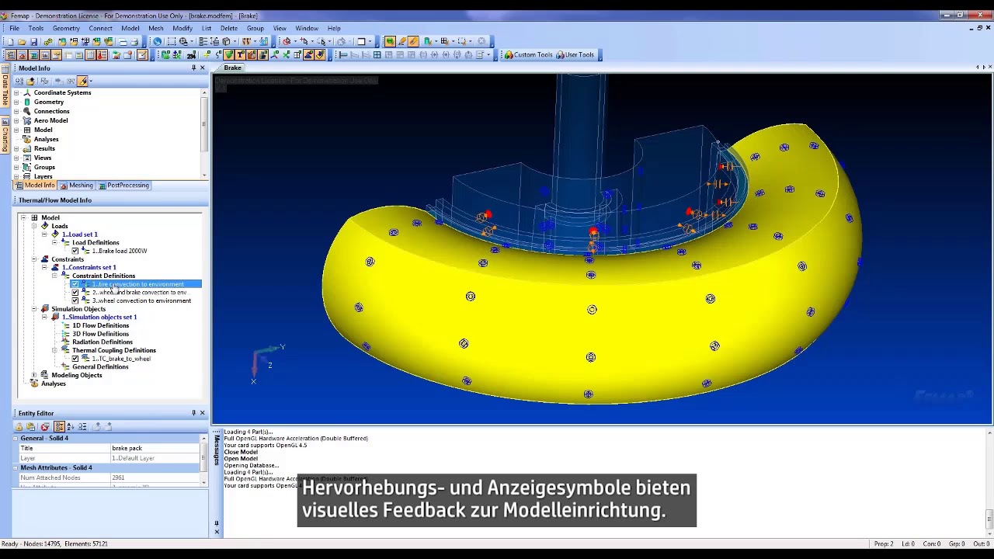Click the New model toolbar icon
The width and height of the screenshot is (994, 559).
pos(10,42)
